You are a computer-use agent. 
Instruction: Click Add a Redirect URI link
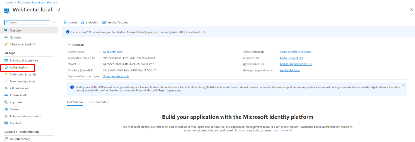(291, 58)
